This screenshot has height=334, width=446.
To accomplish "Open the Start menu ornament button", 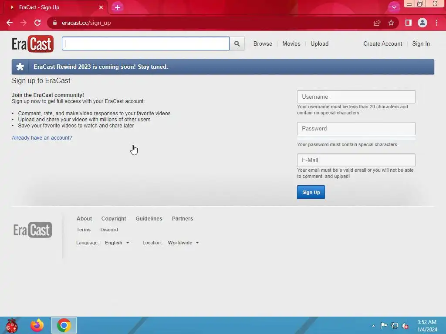I will tap(12, 325).
